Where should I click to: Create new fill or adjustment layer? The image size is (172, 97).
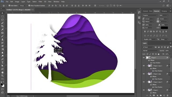click(157, 95)
